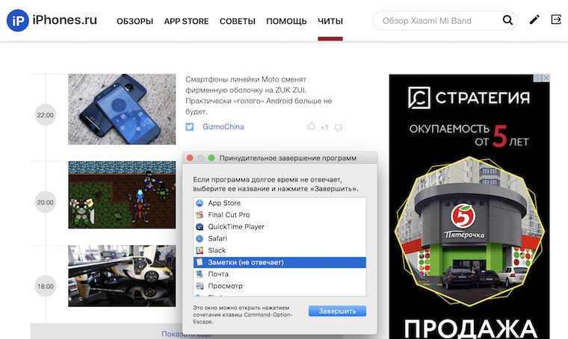This screenshot has height=339, width=568.
Task: Open the Moto smartphones photo thumbnail
Action: [x=122, y=109]
